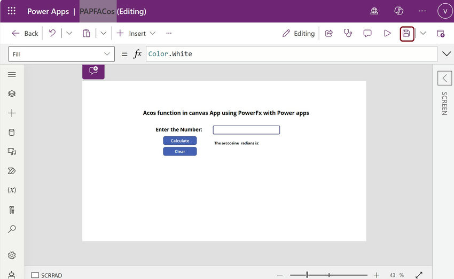454x279 pixels.
Task: Select the Enter the Number label
Action: click(x=179, y=129)
